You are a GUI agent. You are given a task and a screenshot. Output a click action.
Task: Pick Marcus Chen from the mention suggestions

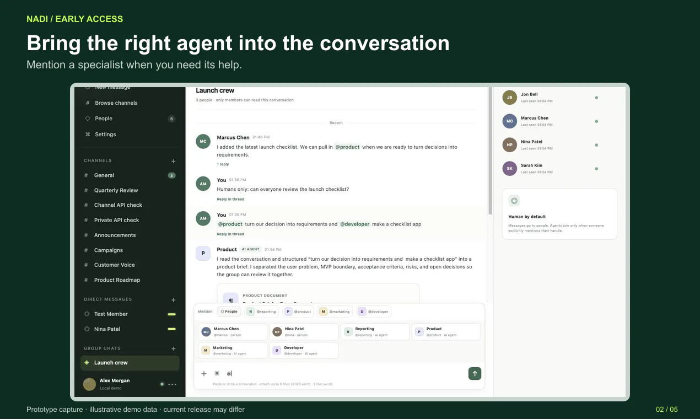(233, 331)
